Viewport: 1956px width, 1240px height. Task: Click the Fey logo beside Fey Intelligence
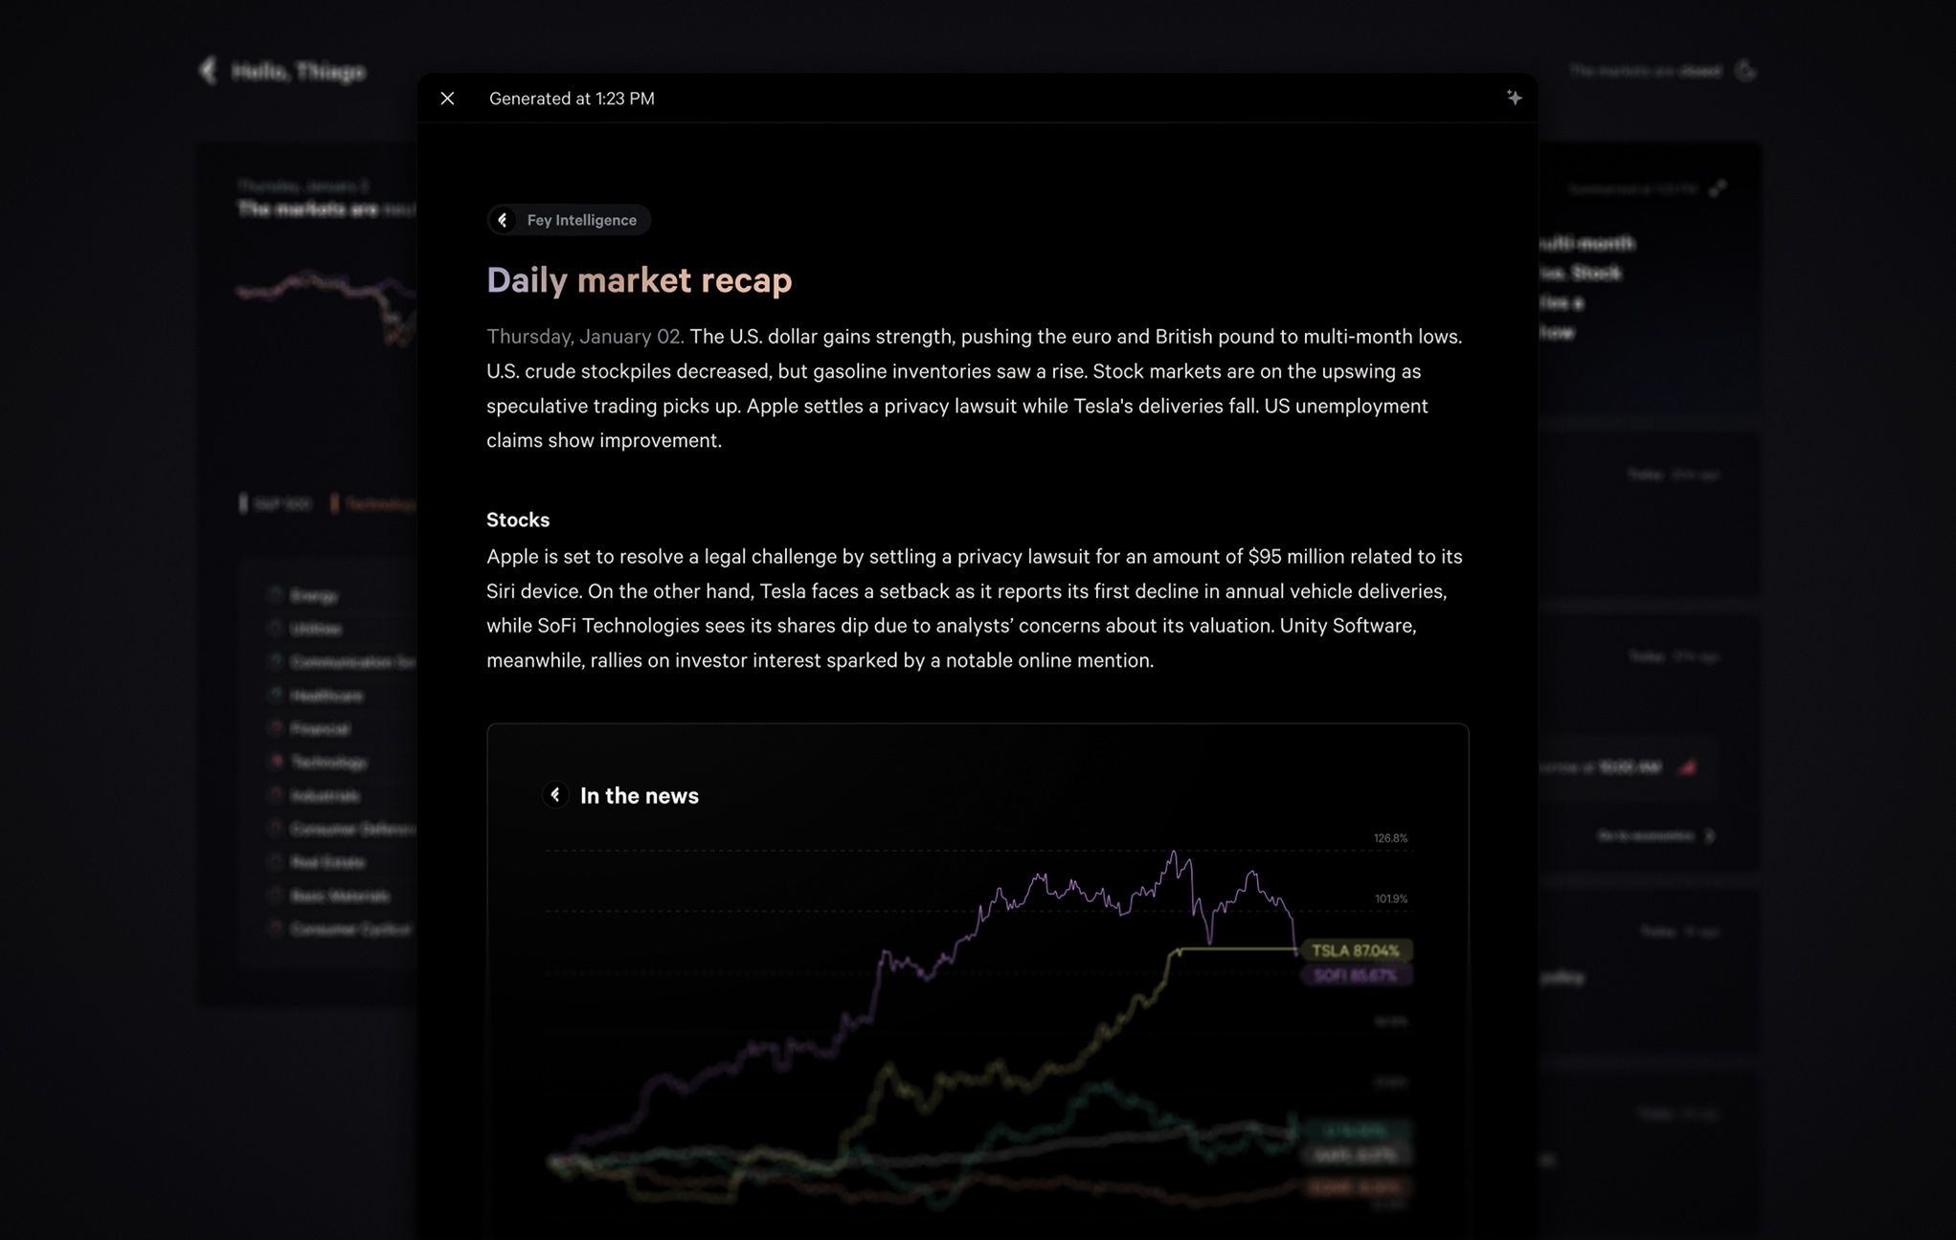pos(503,220)
